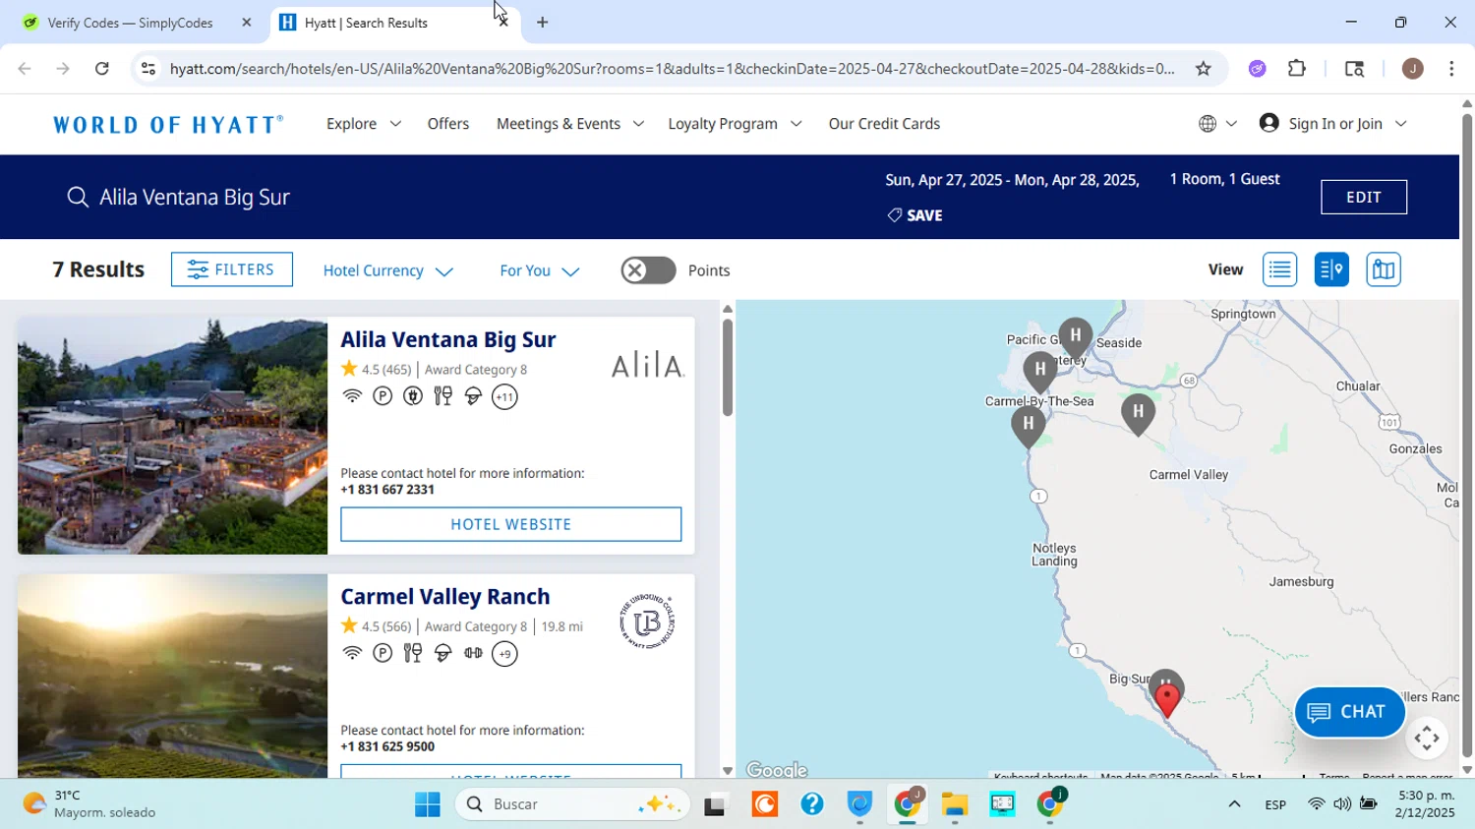Open the CHAT widget
The height and width of the screenshot is (829, 1475).
pos(1349,712)
